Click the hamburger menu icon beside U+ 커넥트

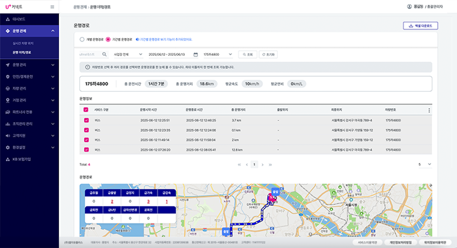click(52, 7)
